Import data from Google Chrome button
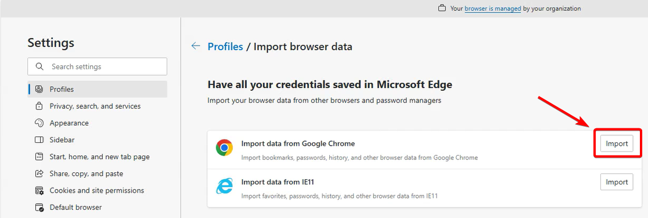The image size is (648, 218). (x=617, y=143)
